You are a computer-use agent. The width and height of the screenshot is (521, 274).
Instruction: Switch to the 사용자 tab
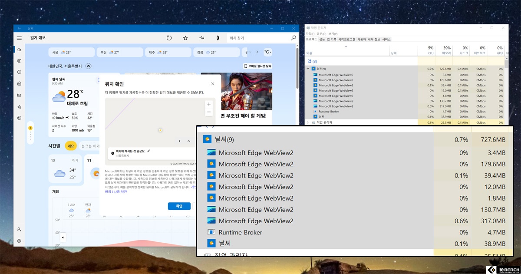(x=362, y=39)
